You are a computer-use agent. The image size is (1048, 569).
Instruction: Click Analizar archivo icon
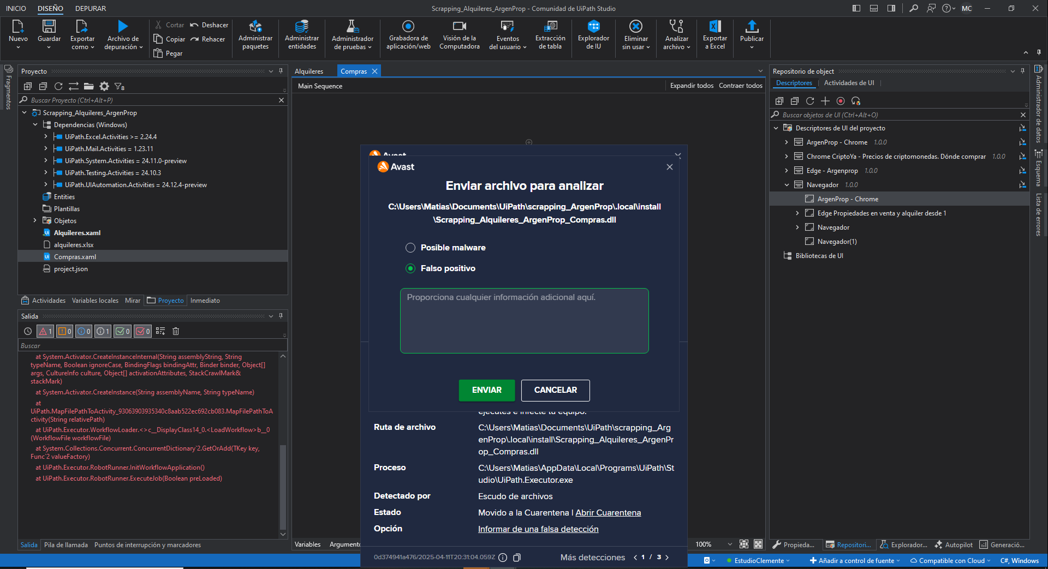click(676, 26)
